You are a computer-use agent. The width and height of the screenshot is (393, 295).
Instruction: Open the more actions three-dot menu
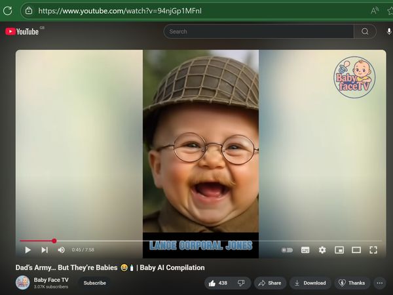click(380, 283)
